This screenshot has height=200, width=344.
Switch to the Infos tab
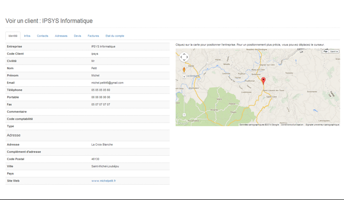tap(27, 36)
